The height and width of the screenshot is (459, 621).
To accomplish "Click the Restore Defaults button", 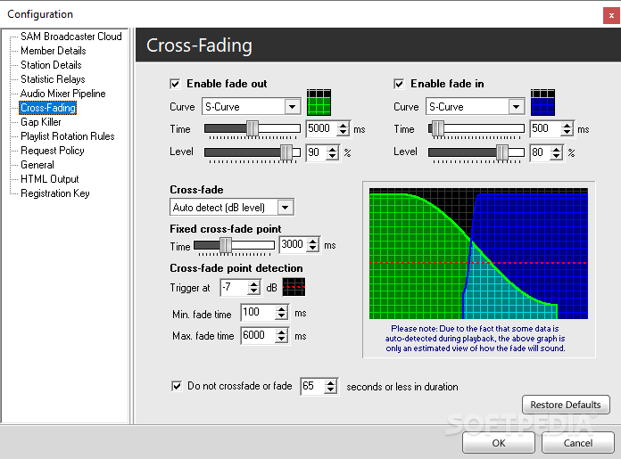I will [x=566, y=405].
